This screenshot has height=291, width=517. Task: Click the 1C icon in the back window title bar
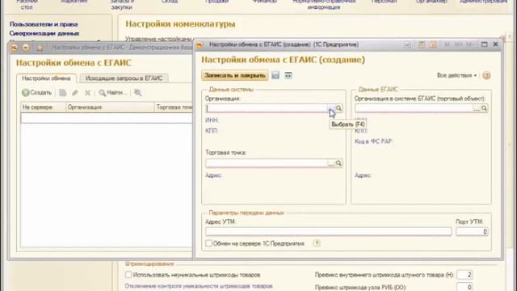pos(15,48)
